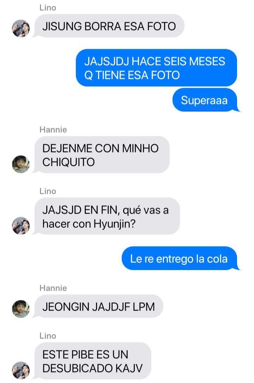
Task: Select the 'JEONGIN JAJDJF LPM' message bubble
Action: click(x=98, y=306)
